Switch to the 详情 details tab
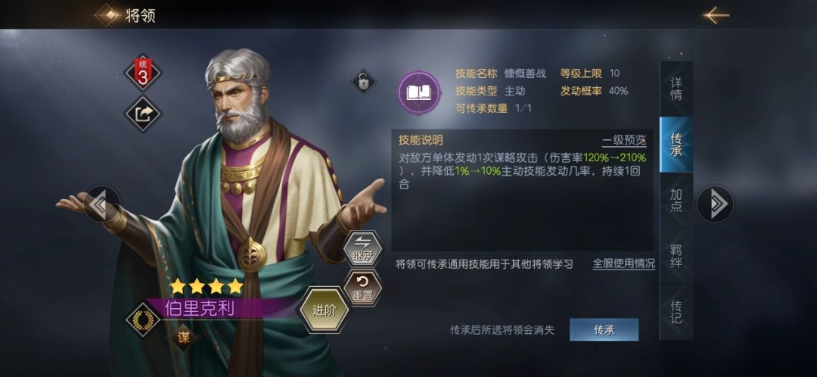Screen dimensions: 817x377 676,89
